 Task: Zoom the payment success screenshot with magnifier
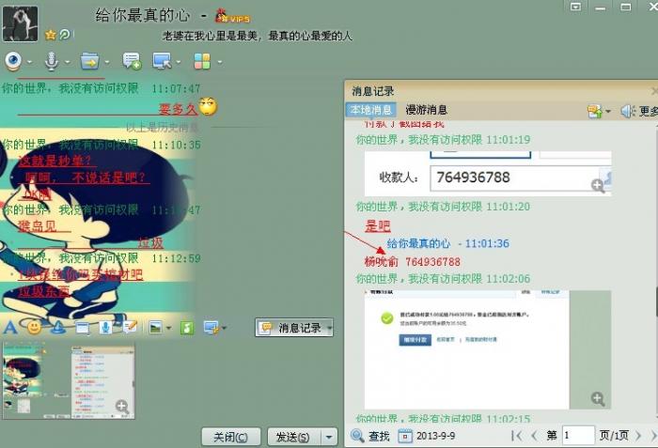tap(598, 398)
